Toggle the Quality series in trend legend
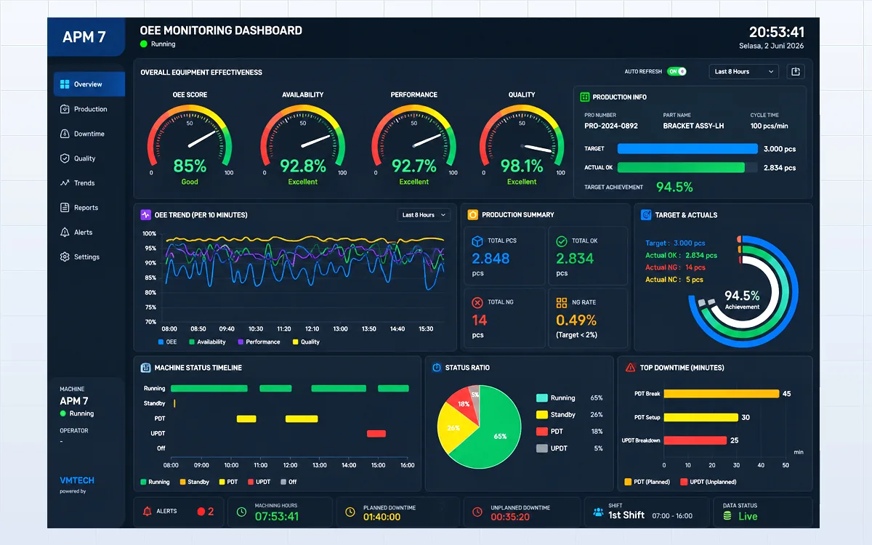The width and height of the screenshot is (872, 545). 306,342
